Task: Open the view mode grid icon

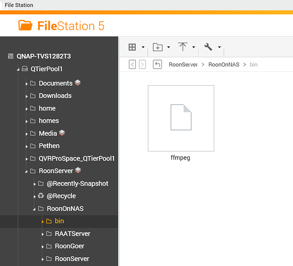Action: (x=132, y=47)
